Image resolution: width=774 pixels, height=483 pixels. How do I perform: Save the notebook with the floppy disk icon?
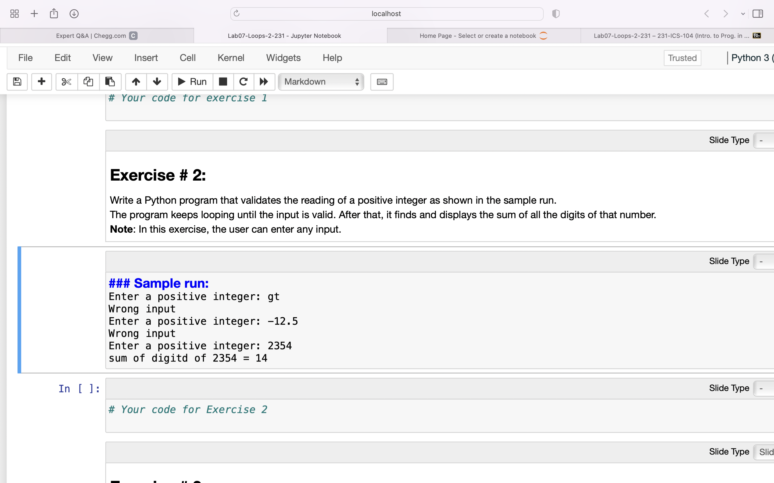(17, 82)
